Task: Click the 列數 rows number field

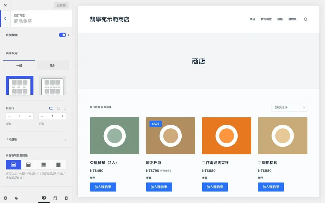Action: (52, 116)
